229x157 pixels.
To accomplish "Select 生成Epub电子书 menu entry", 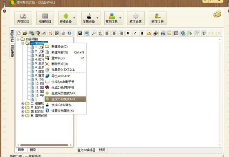I will (65, 82).
